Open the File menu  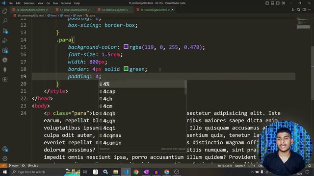pos(11,3)
